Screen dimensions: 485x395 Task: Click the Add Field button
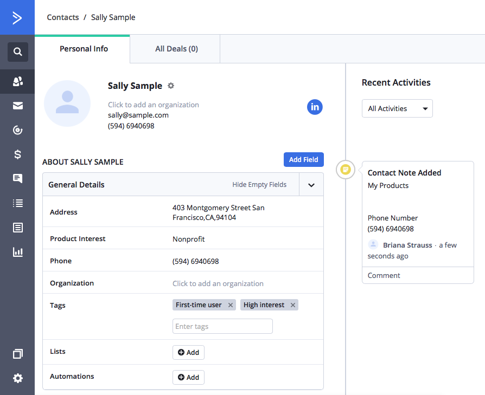tap(303, 160)
